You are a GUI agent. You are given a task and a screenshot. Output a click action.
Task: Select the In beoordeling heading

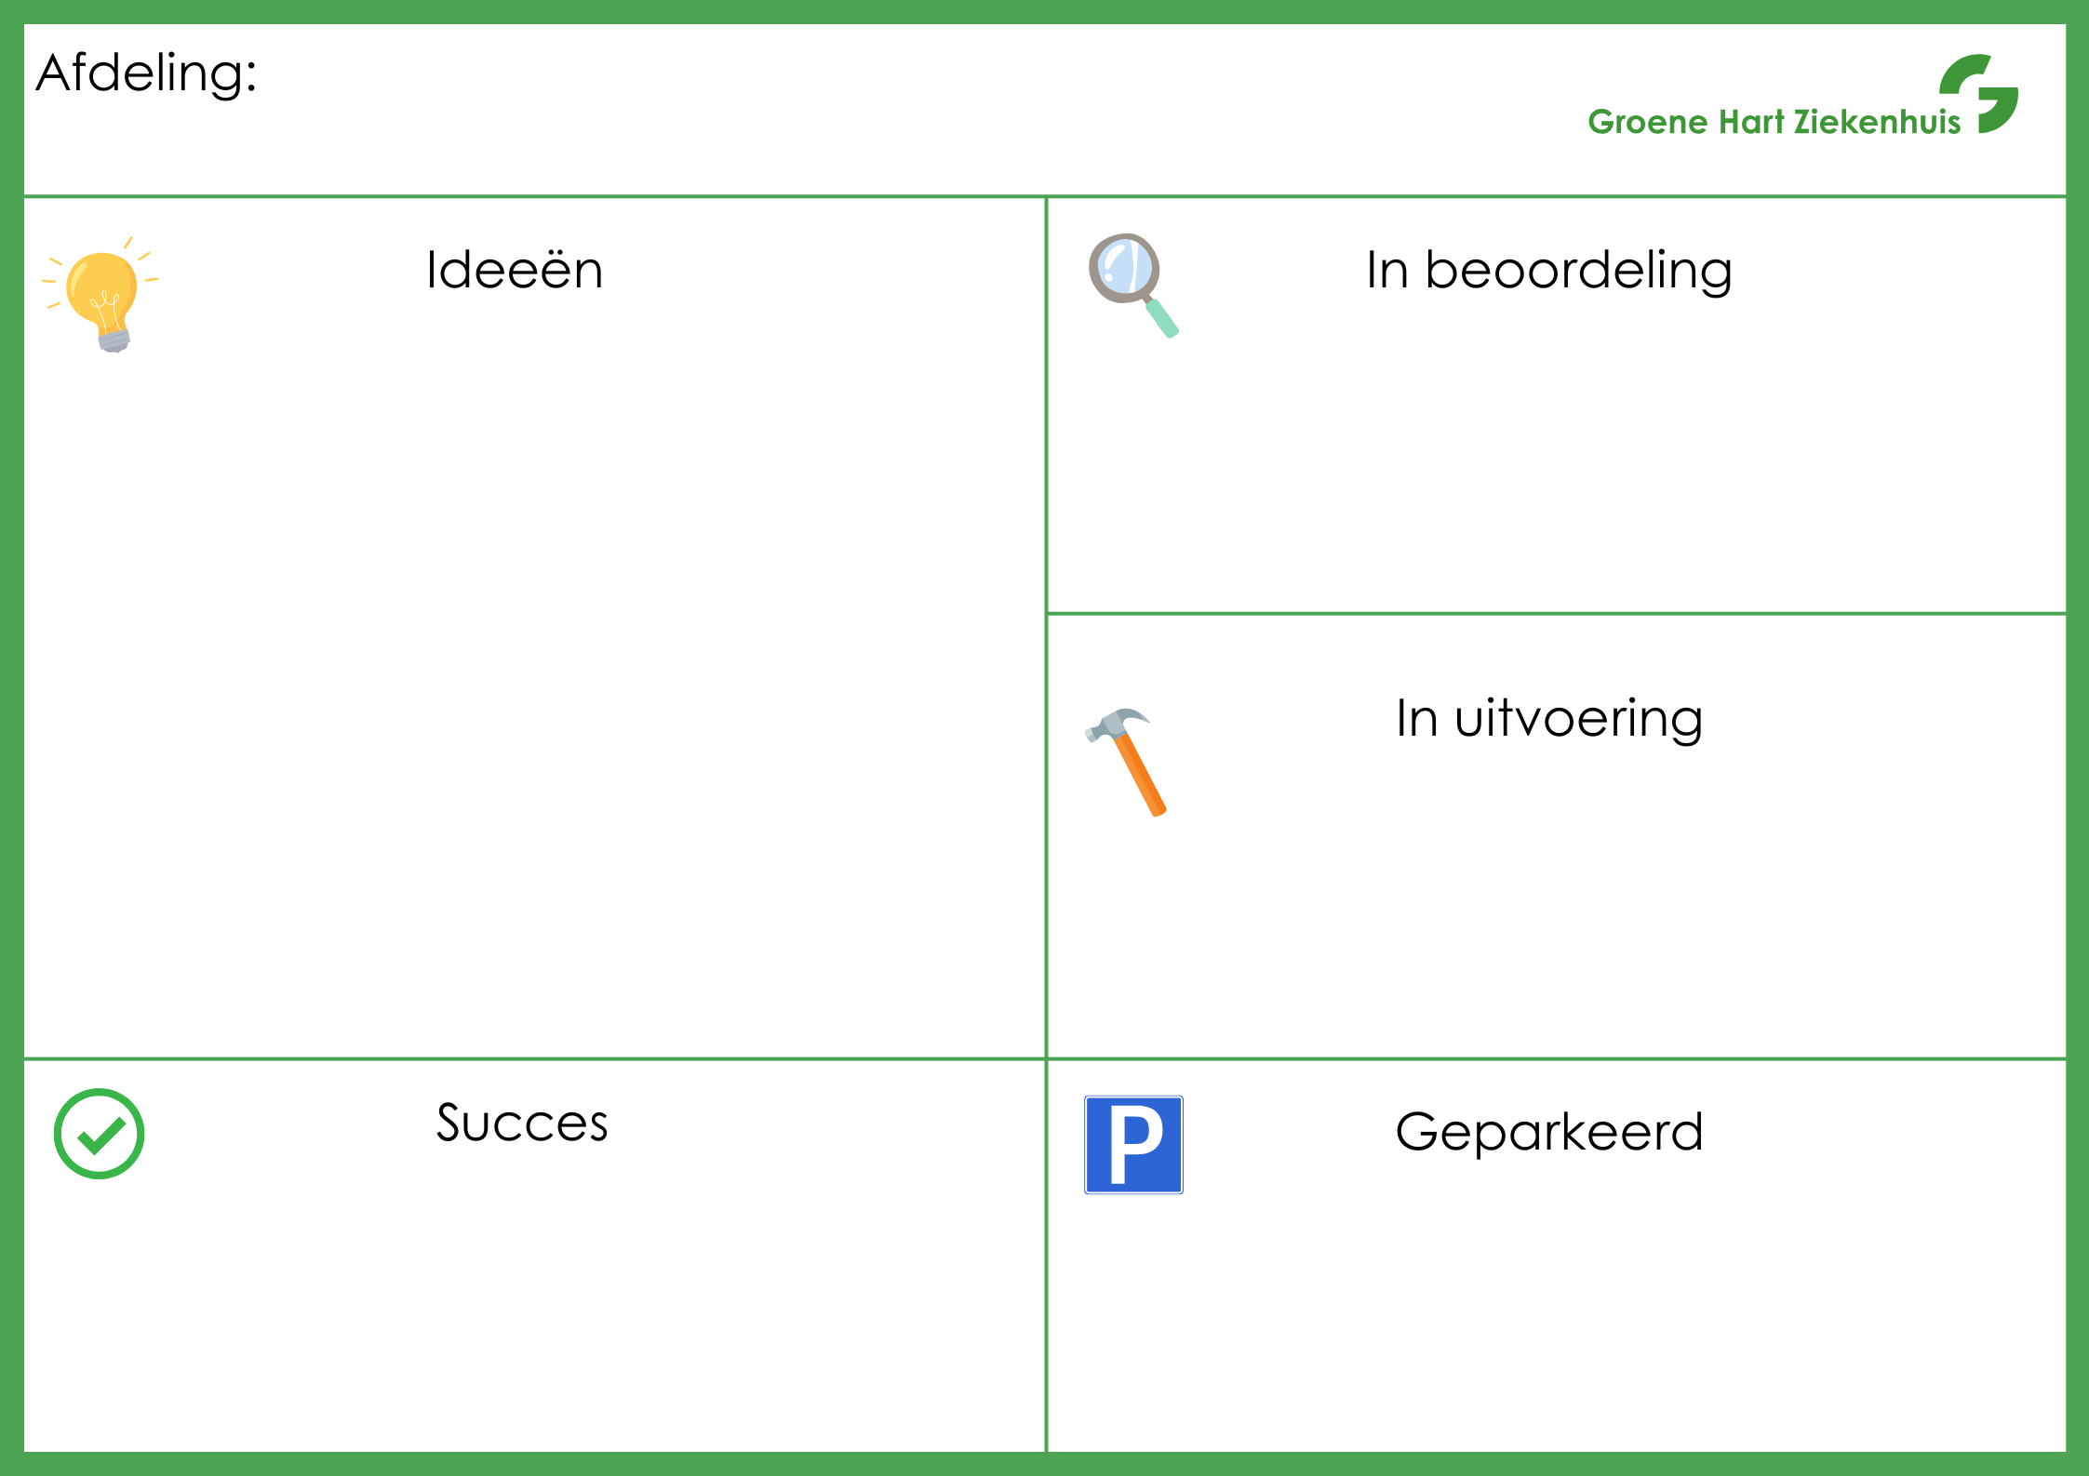click(1548, 271)
